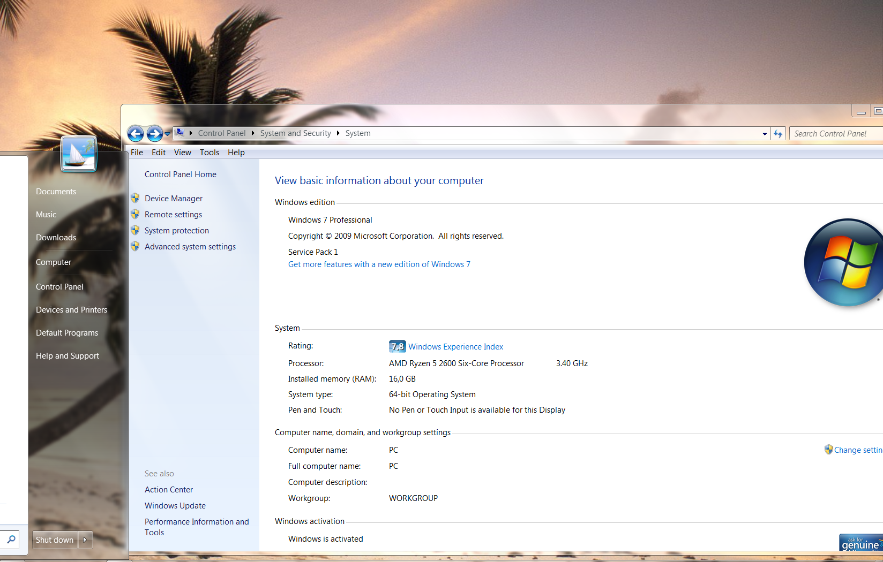Open the recent pages dropdown arrow
The height and width of the screenshot is (562, 883).
(x=168, y=134)
